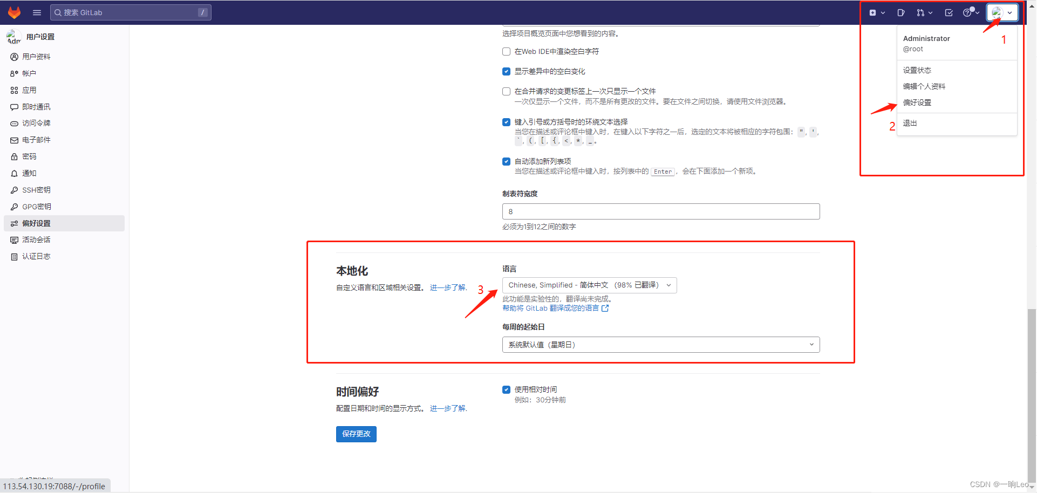Click the 制表符宽度 input field

pyautogui.click(x=661, y=211)
